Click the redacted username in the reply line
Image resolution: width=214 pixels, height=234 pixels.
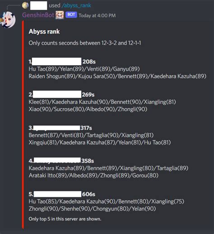click(39, 5)
